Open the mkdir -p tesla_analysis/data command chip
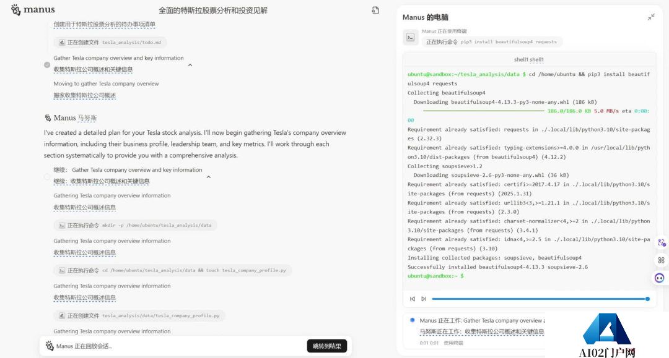 click(x=135, y=225)
